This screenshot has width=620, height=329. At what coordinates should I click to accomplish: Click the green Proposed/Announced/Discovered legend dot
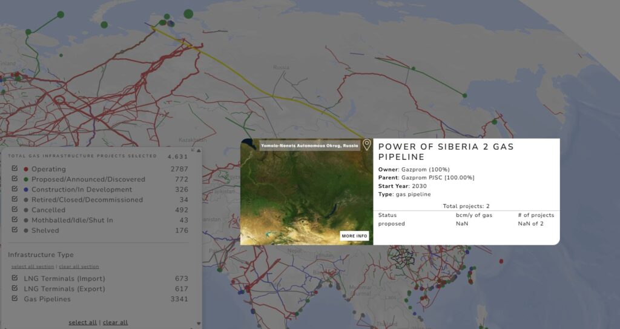(x=26, y=179)
